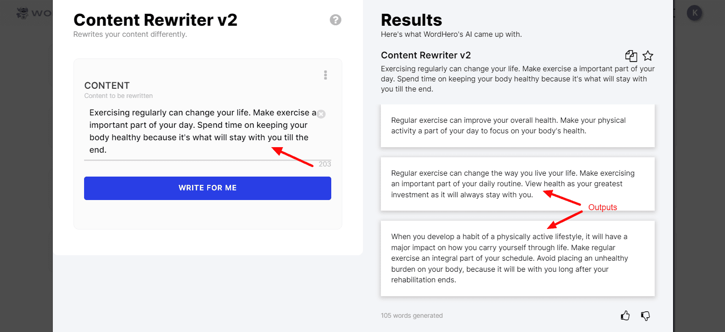Copy the results using the copy icon
The image size is (725, 332).
click(631, 56)
